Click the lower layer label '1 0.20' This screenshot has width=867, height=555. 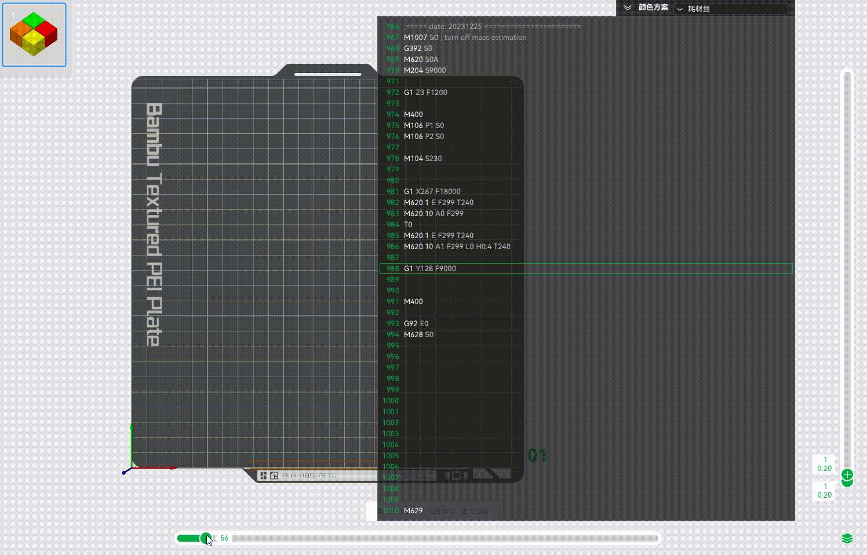(824, 491)
